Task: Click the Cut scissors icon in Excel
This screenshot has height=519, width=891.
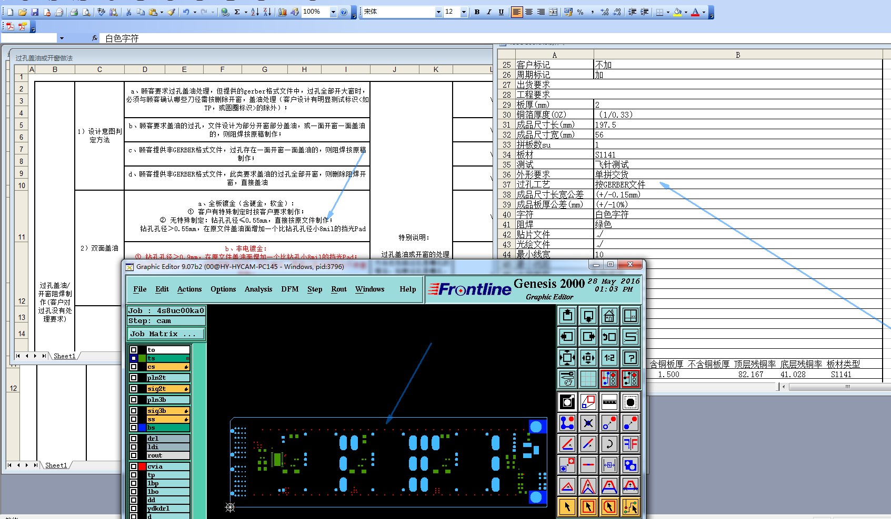Action: [x=129, y=12]
